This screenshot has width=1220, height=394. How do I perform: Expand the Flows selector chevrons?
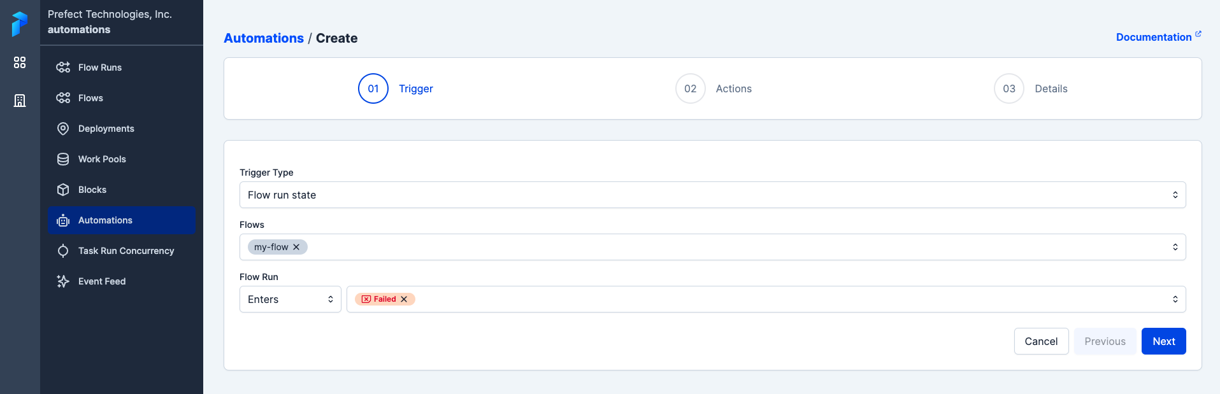click(1175, 247)
